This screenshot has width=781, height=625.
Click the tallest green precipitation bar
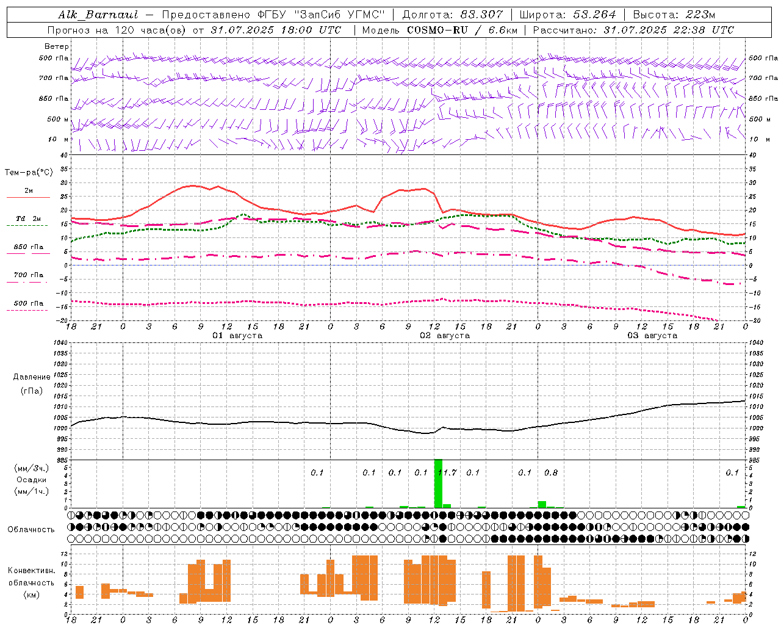(438, 483)
